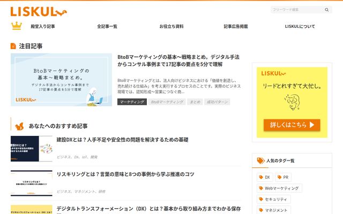The height and width of the screenshot is (214, 343).
Task: Open the BtoBマーケティングの基本 featured thumbnail
Action: (x=61, y=80)
